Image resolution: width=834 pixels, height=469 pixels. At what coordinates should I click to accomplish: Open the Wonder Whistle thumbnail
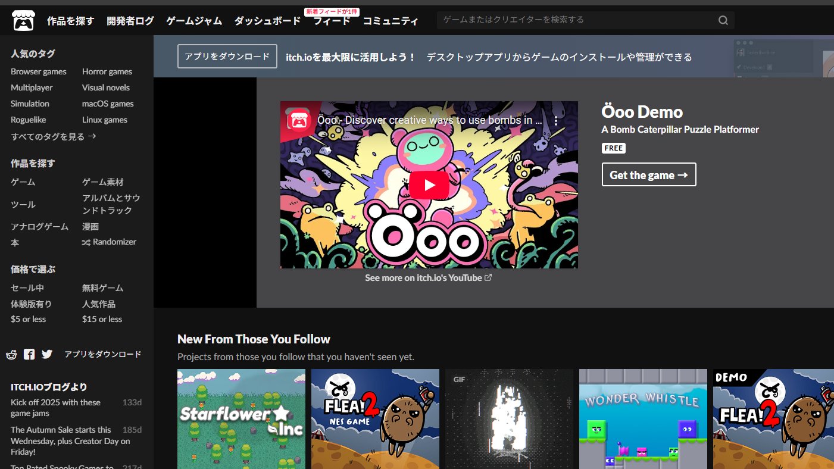tap(643, 419)
